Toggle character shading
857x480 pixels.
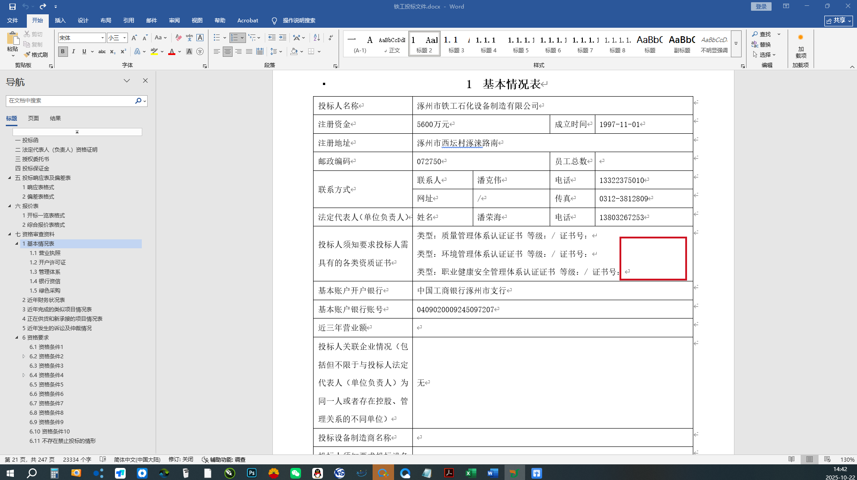pos(189,51)
